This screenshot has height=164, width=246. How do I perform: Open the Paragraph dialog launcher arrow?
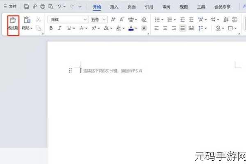239,34
